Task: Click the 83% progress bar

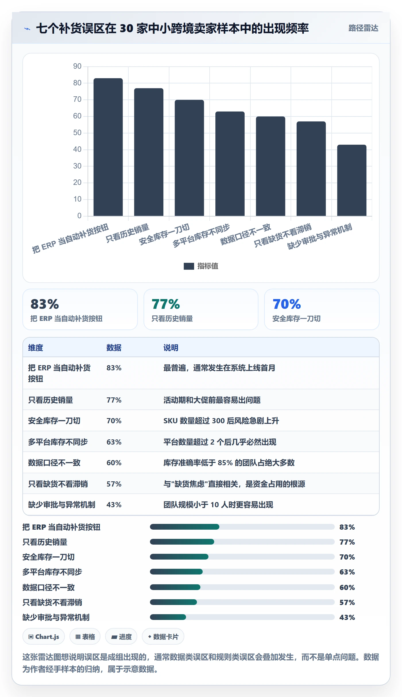Action: 242,527
